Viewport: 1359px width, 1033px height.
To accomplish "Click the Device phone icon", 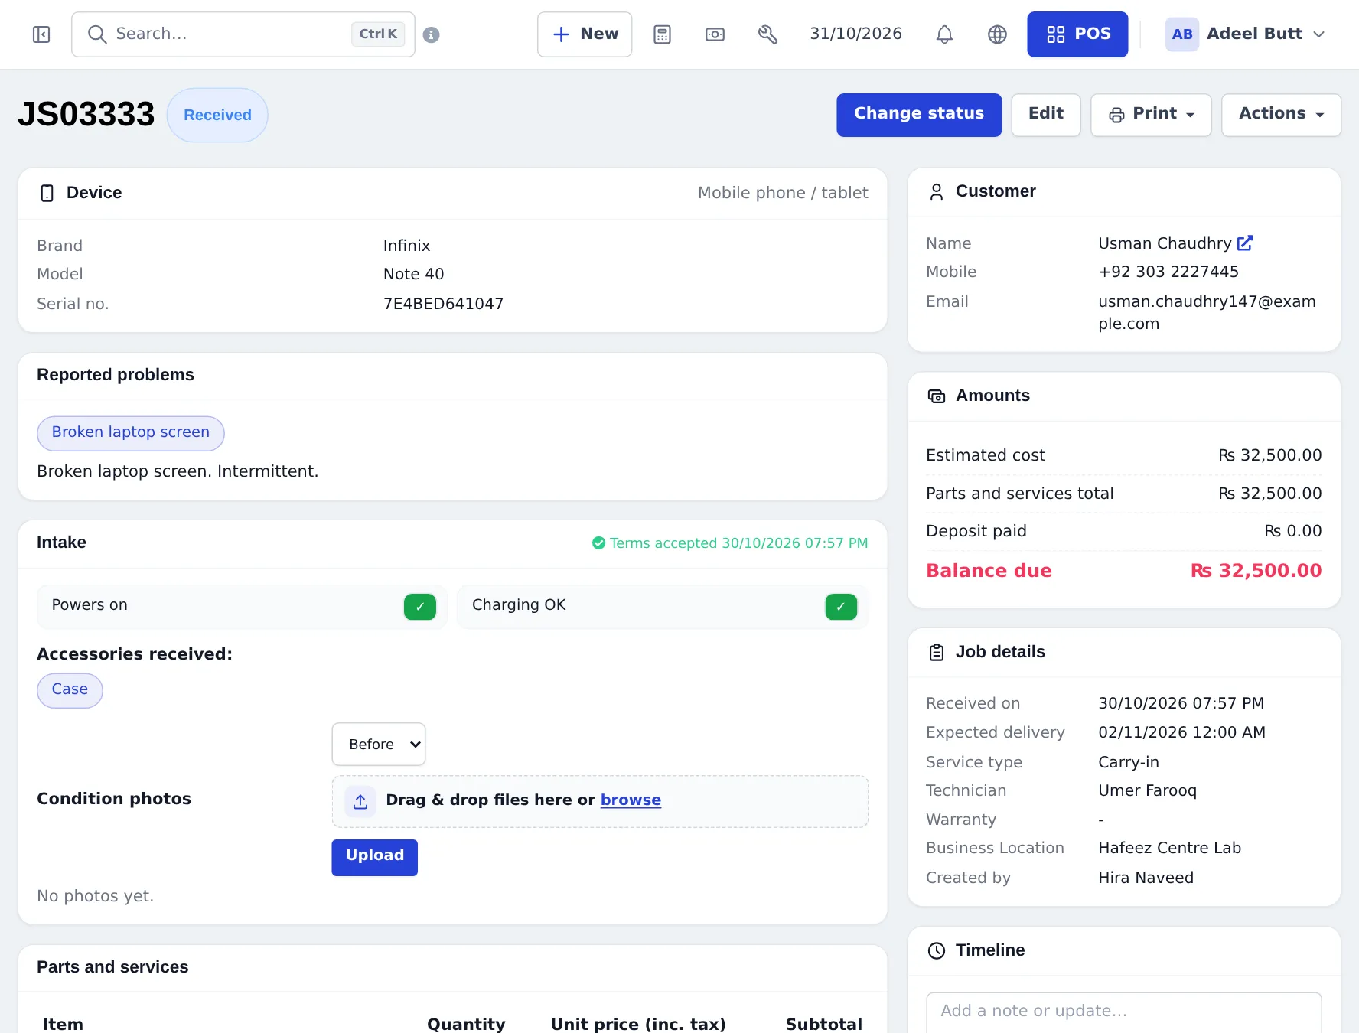I will pyautogui.click(x=47, y=193).
